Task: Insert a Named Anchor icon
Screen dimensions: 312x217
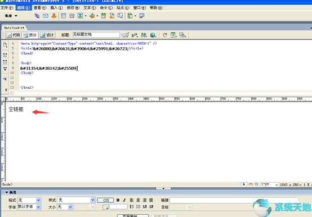Action: (54, 16)
